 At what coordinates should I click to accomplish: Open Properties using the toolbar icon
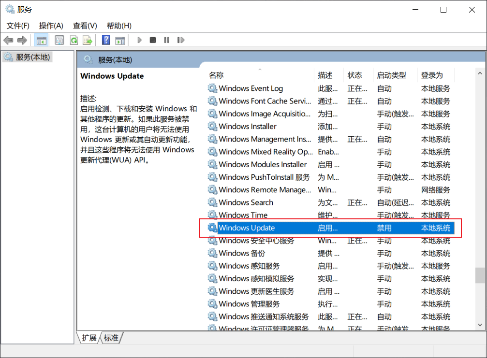click(59, 40)
